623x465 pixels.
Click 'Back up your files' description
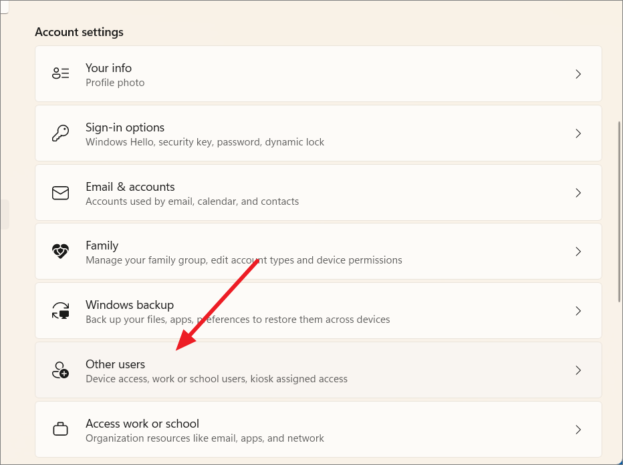click(237, 320)
